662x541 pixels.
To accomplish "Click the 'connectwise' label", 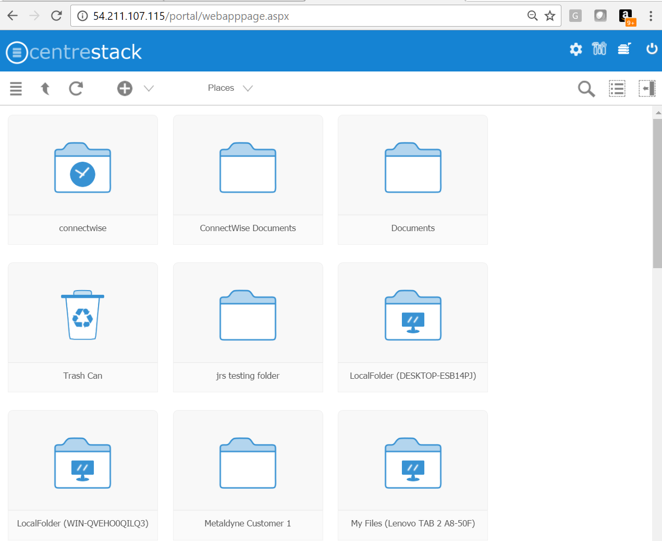I will coord(83,228).
